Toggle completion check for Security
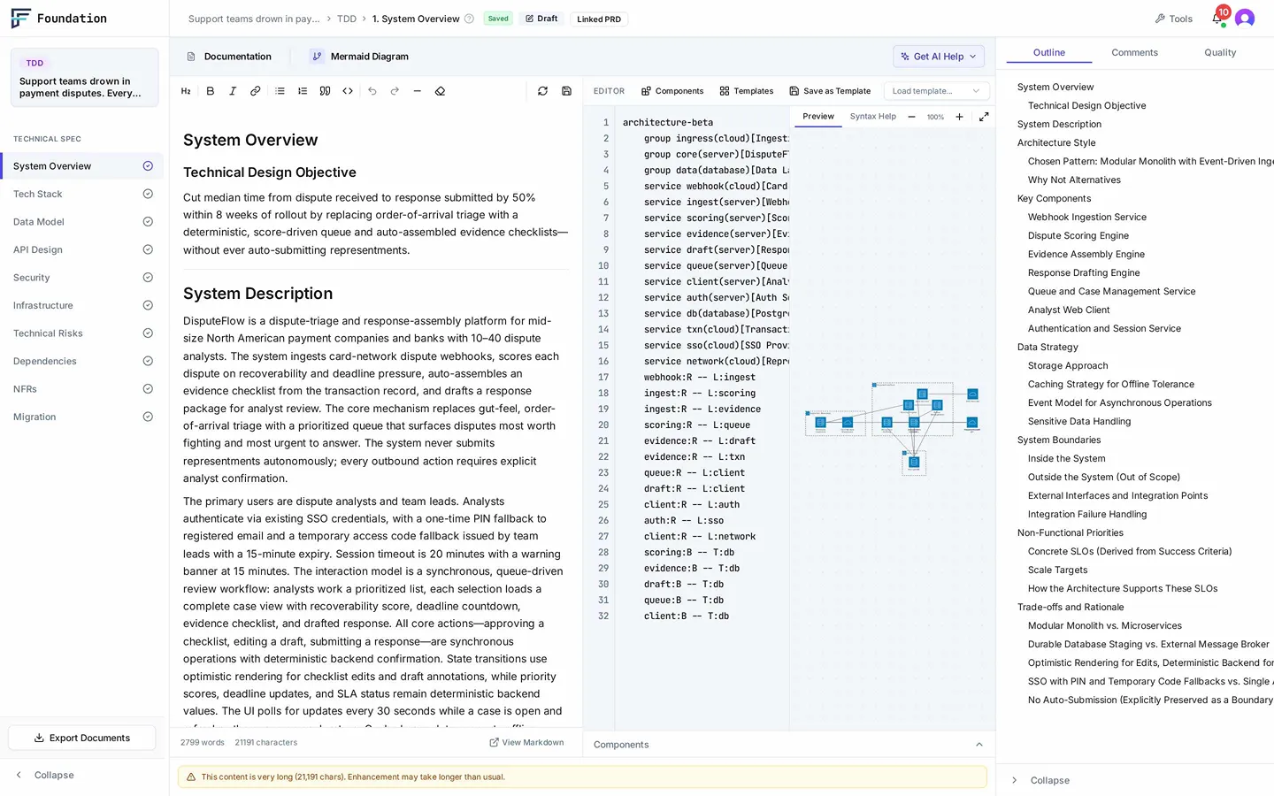Screen dimensions: 1274x796 [x=148, y=278]
